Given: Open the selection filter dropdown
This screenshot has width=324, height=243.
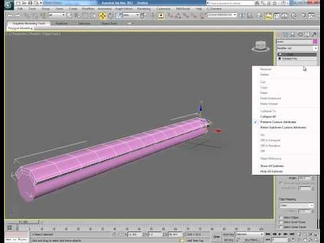Looking at the screenshot, I should [x=57, y=15].
